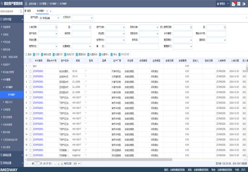Image resolution: width=248 pixels, height=172 pixels.
Task: Click the four-square grid apps icon
Action: (x=239, y=4)
